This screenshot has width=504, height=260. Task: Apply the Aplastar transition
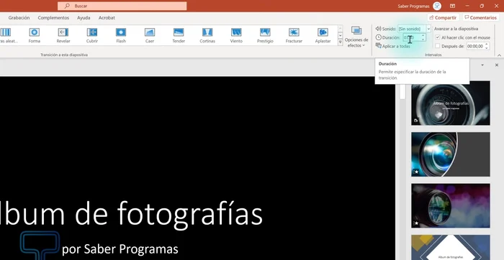click(x=323, y=35)
